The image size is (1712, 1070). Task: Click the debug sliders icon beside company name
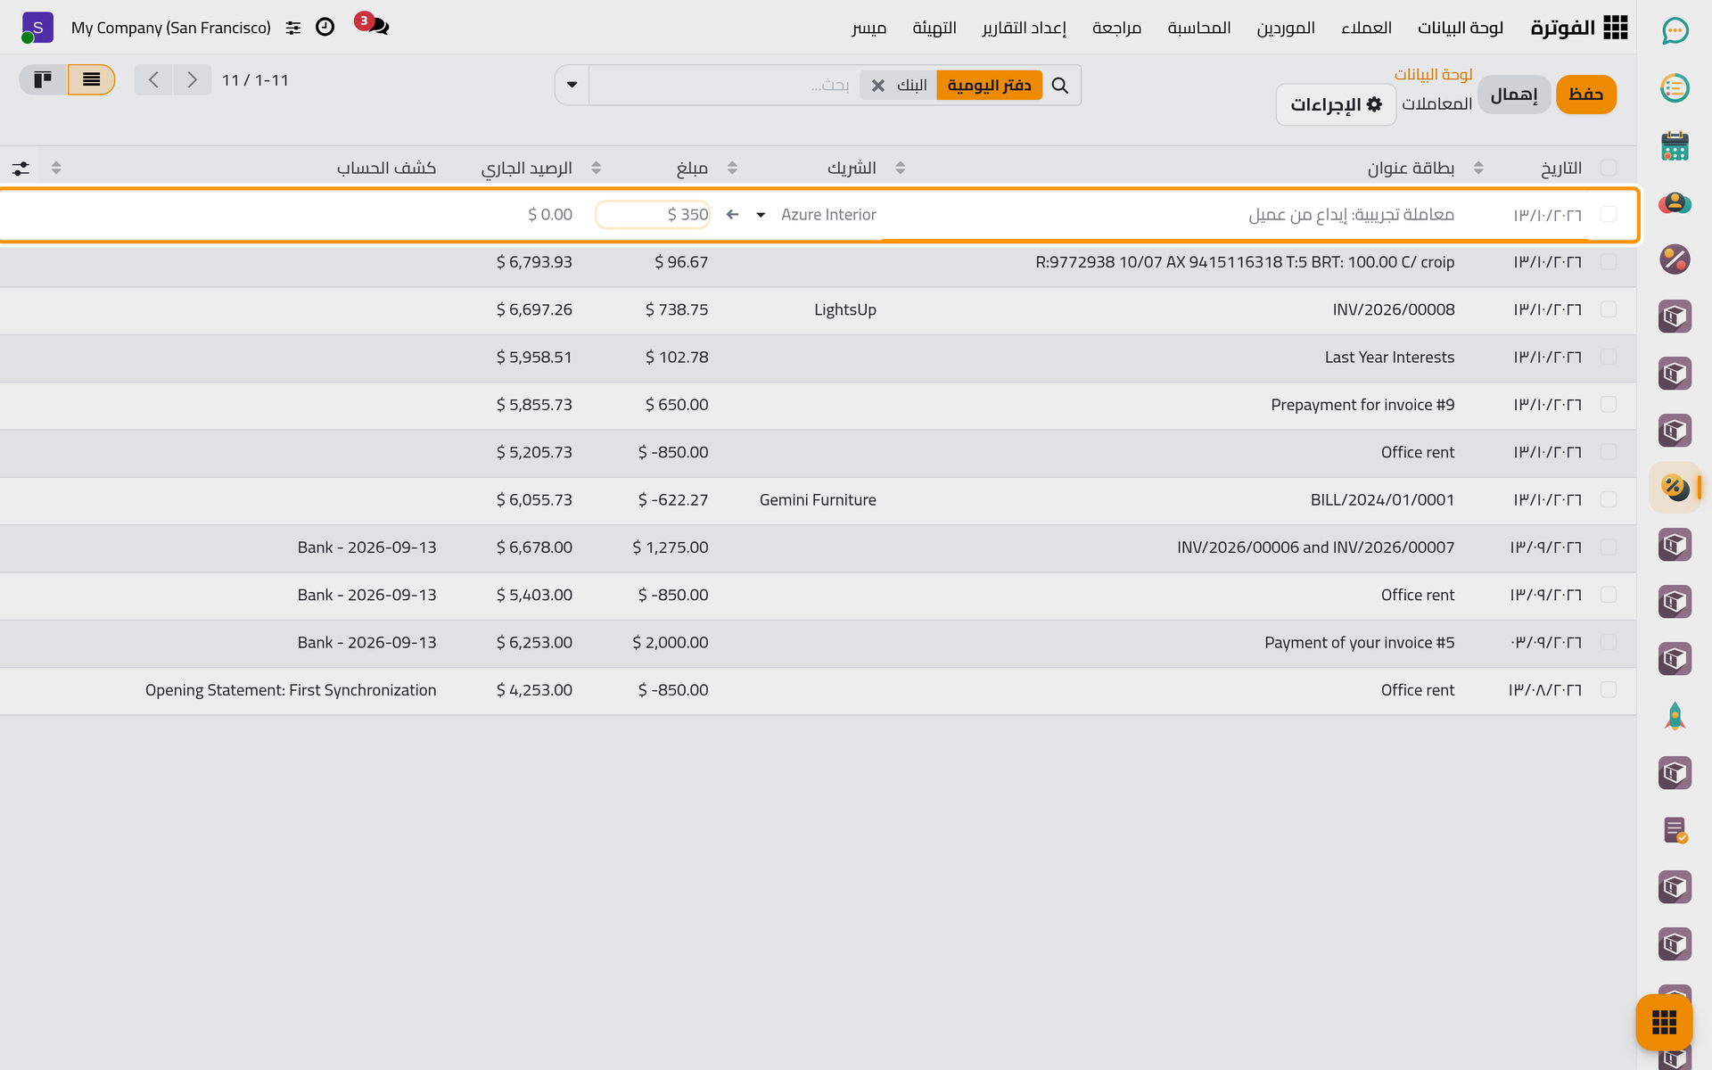(293, 28)
